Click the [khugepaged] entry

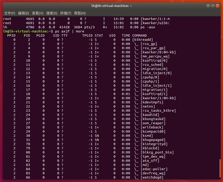153,140
